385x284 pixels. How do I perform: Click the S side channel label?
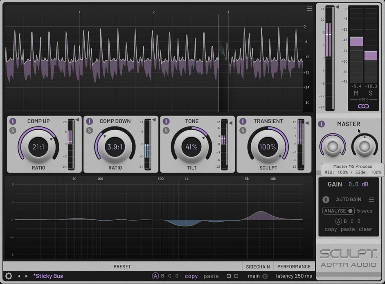[371, 93]
